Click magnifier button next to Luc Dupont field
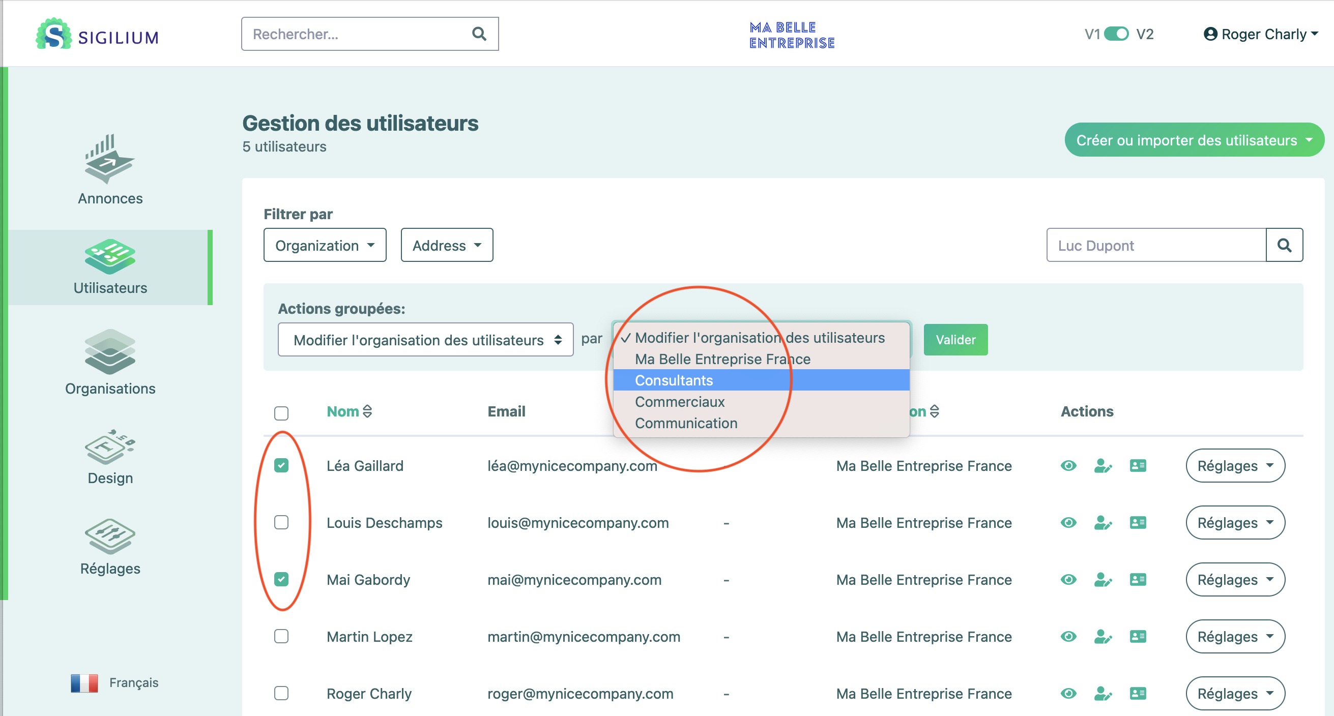This screenshot has height=716, width=1334. 1284,245
